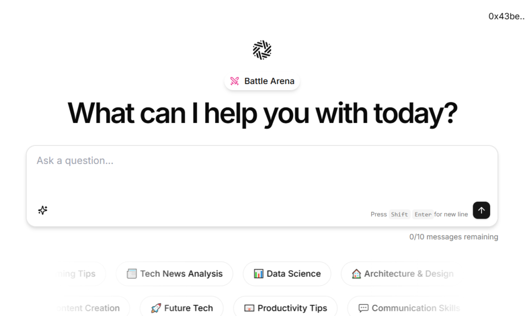Click the newspaper icon in Tech News Analysis
This screenshot has width=525, height=316.
coord(132,274)
